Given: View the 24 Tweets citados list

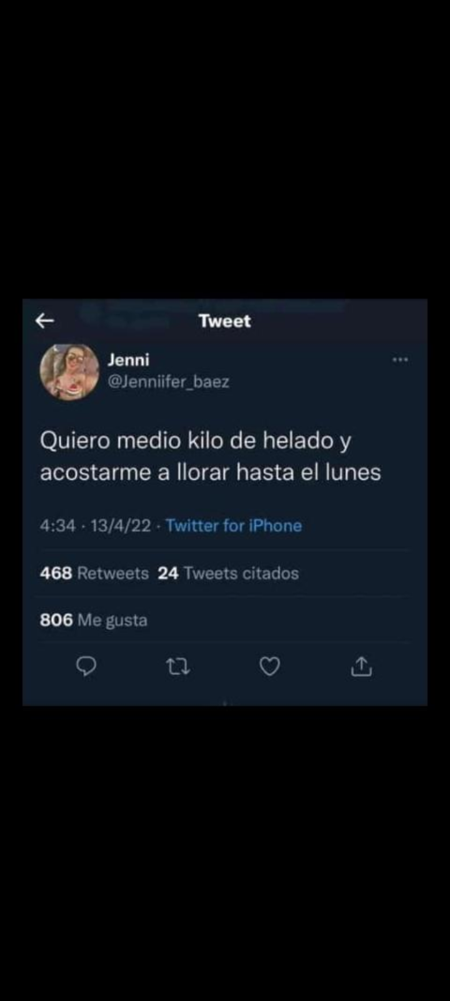Looking at the screenshot, I should (228, 573).
